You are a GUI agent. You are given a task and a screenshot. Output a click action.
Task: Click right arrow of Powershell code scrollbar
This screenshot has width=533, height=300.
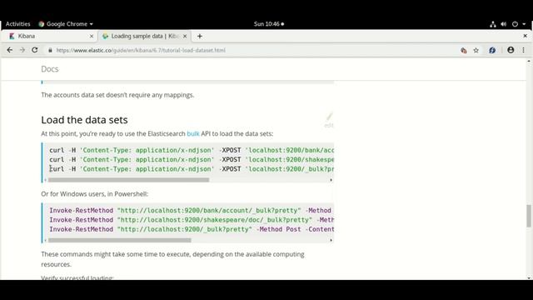click(331, 240)
